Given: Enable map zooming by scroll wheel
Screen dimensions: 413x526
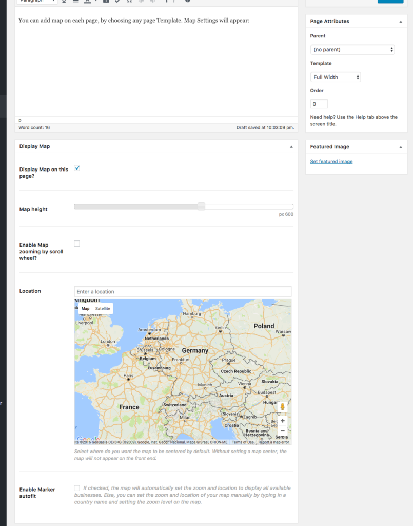Looking at the screenshot, I should 76,243.
